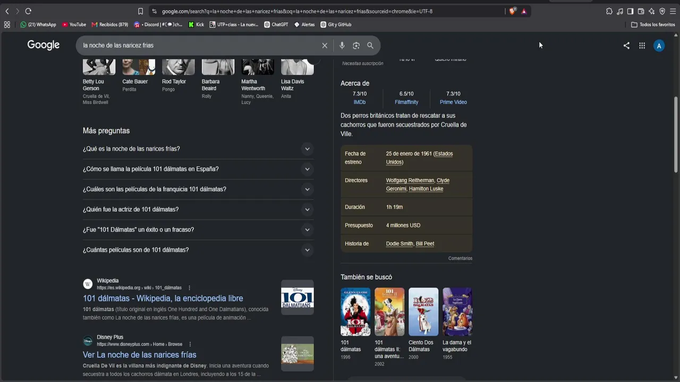Open the Dodie Smith writer link

pos(399,244)
